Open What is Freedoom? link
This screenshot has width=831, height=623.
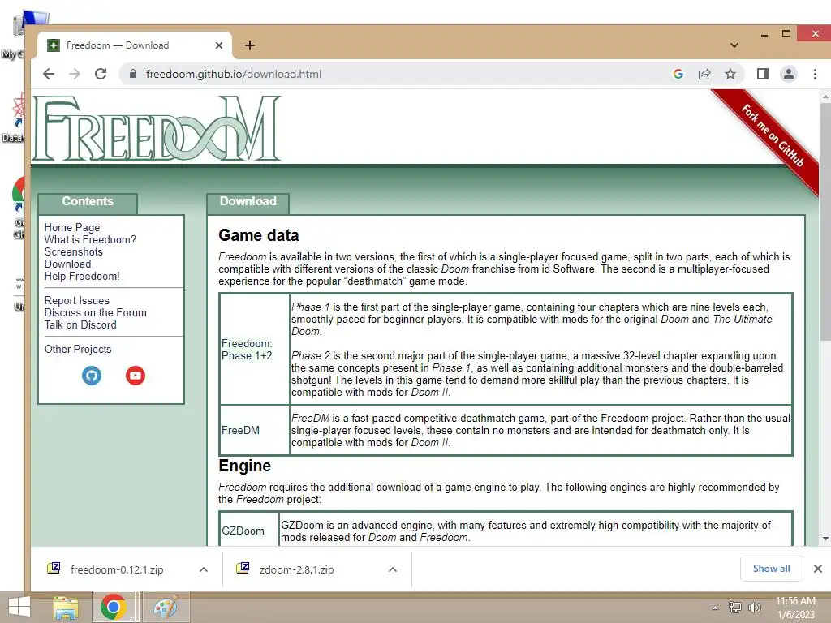pos(90,239)
